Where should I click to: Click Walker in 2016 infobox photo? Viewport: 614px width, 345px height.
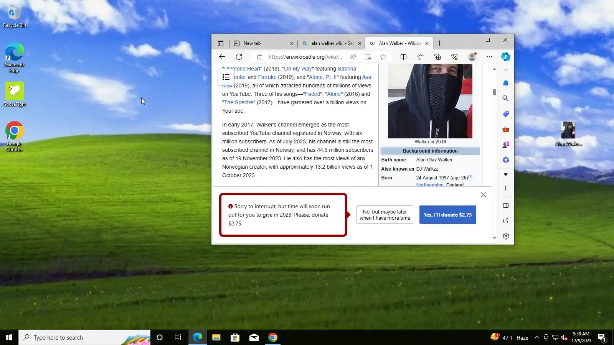click(x=430, y=101)
